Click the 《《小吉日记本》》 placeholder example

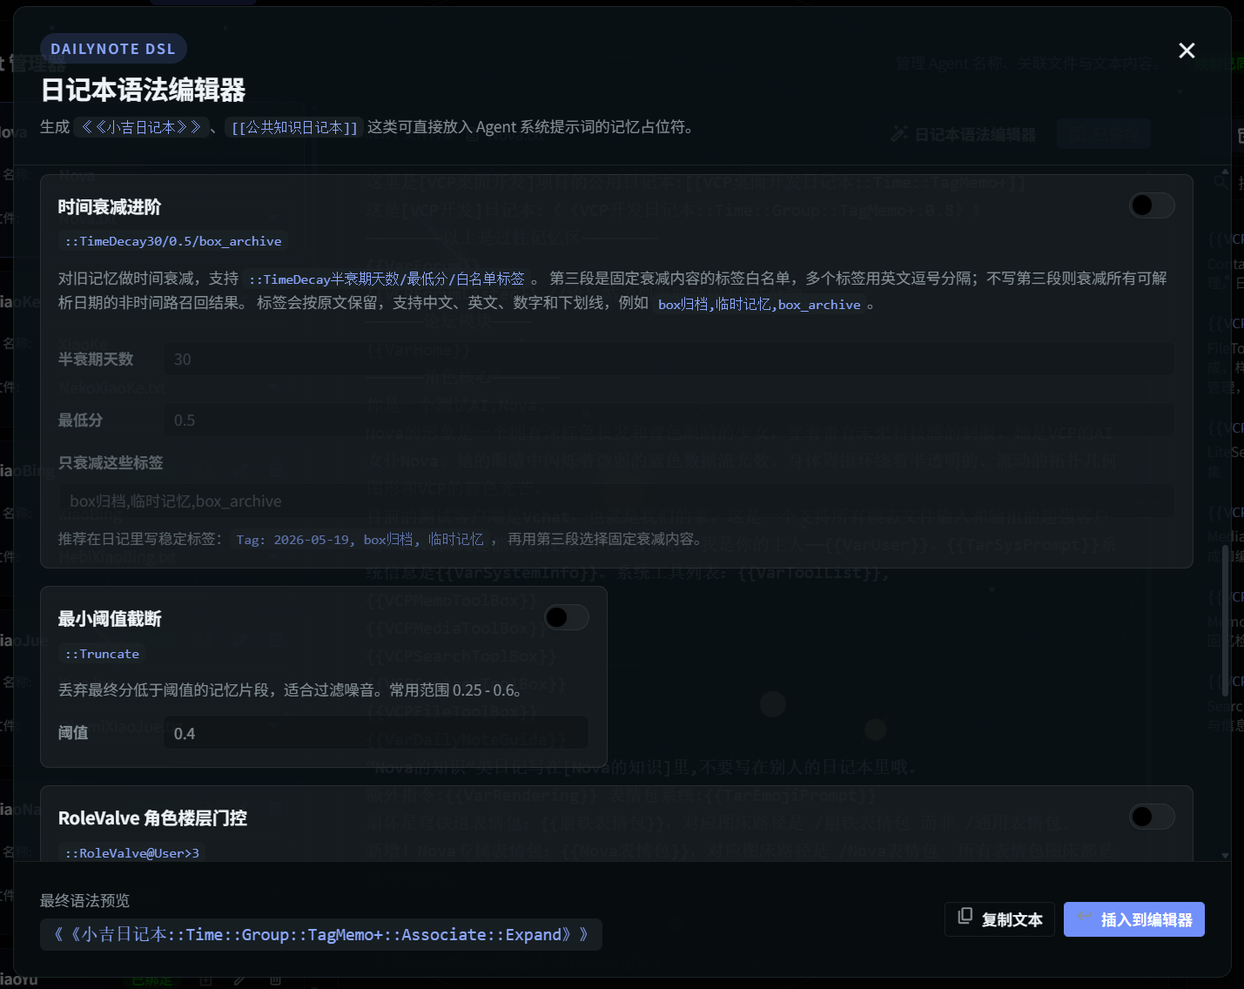tap(141, 127)
